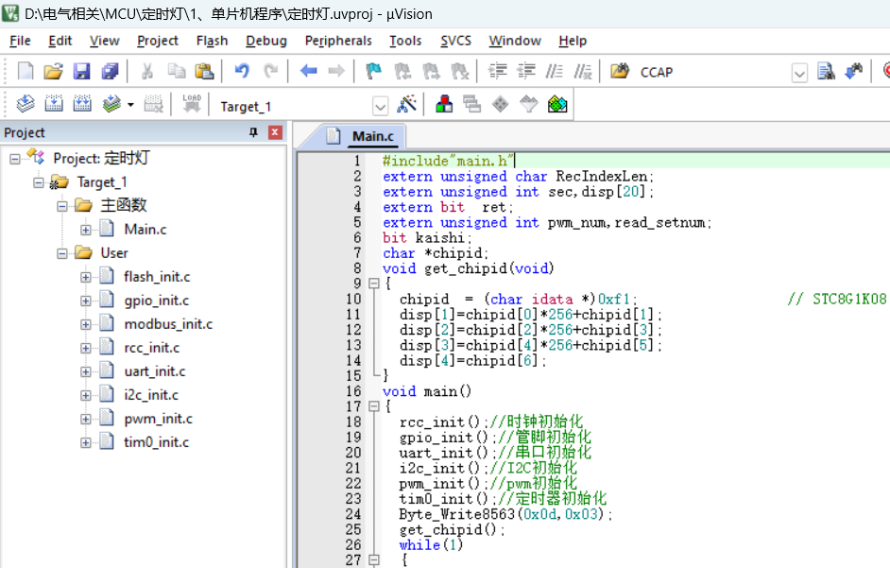The width and height of the screenshot is (890, 568).
Task: Open the Debug menu
Action: click(x=265, y=41)
